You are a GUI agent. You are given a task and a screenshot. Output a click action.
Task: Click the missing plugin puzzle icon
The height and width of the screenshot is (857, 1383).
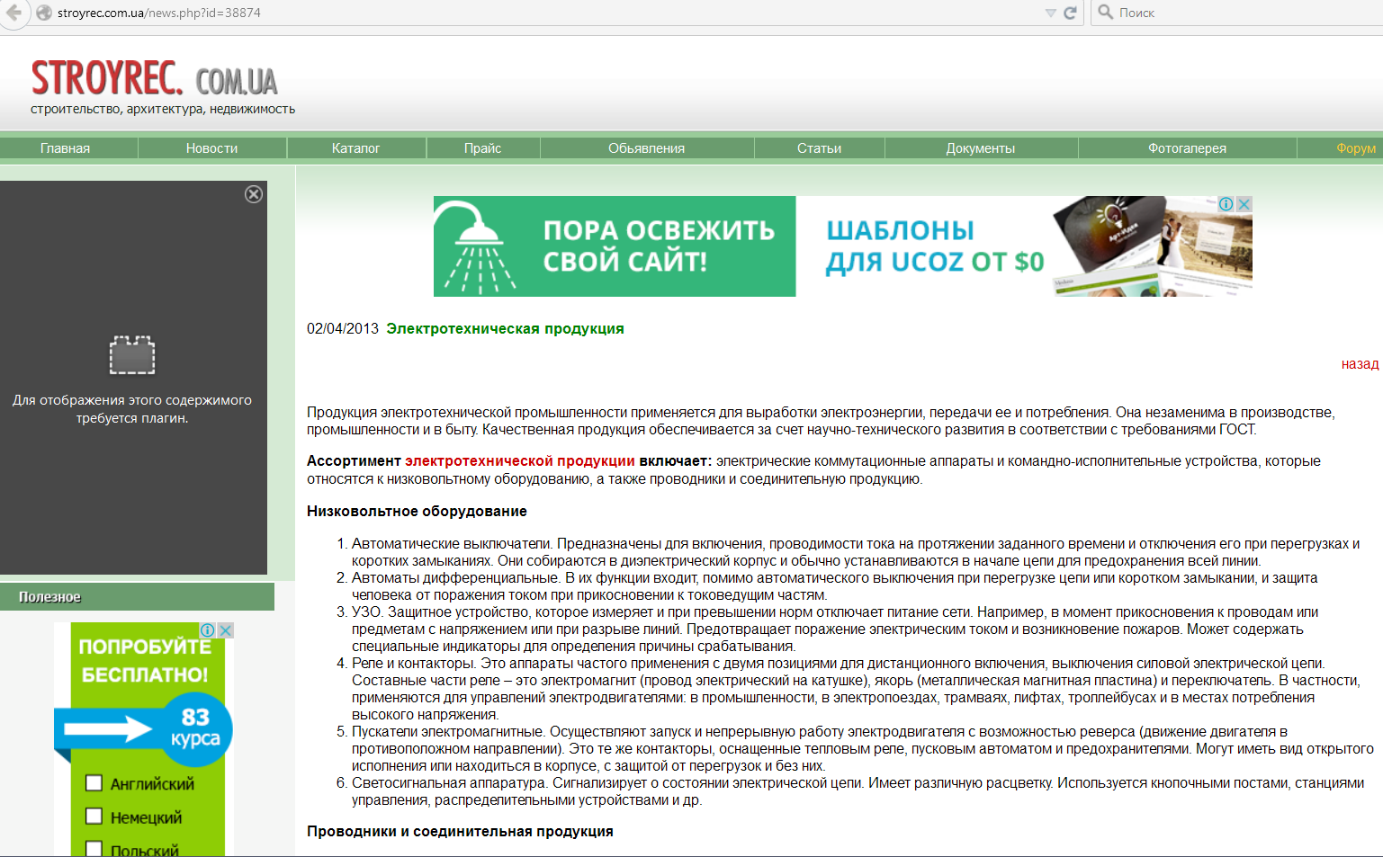(132, 354)
